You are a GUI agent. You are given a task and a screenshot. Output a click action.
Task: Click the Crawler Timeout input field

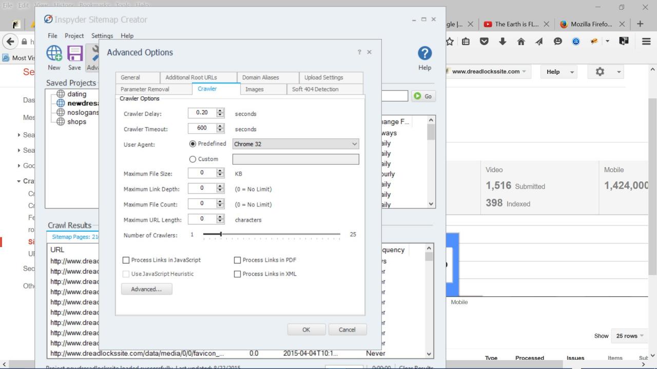click(x=202, y=128)
